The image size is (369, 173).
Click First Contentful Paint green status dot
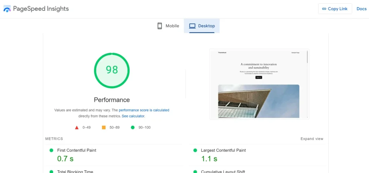[x=51, y=150]
